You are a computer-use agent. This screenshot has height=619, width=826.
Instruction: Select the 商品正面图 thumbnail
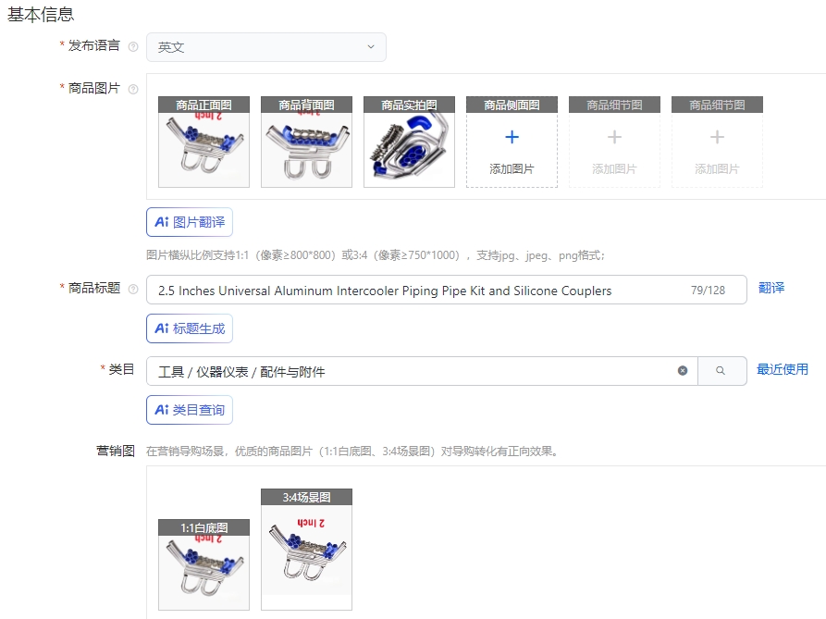pos(203,142)
